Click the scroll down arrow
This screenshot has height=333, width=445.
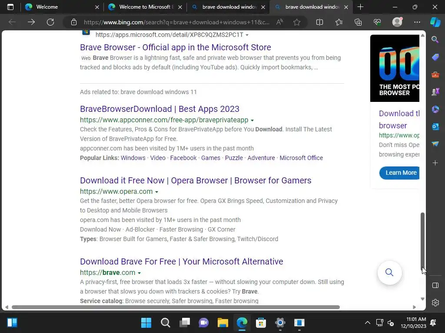[422, 299]
